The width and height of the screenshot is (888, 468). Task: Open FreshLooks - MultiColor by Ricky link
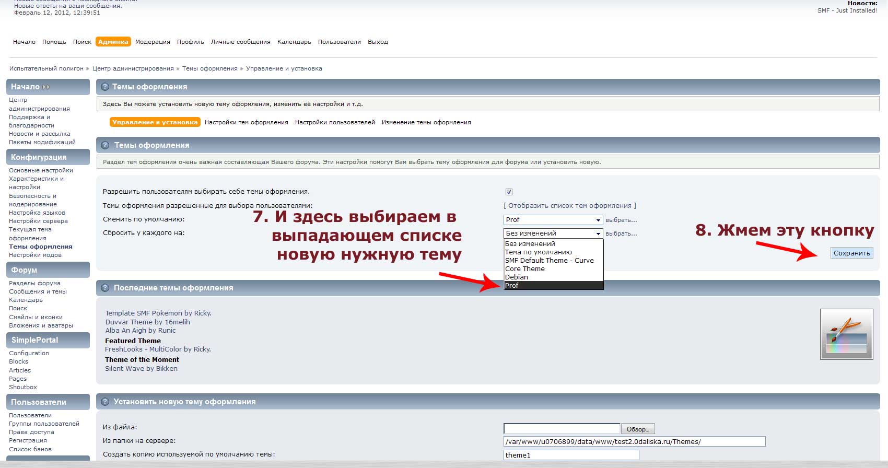[158, 349]
